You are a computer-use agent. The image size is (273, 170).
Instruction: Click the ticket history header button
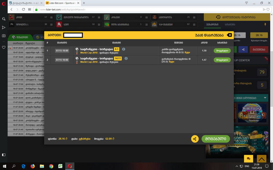237,17
